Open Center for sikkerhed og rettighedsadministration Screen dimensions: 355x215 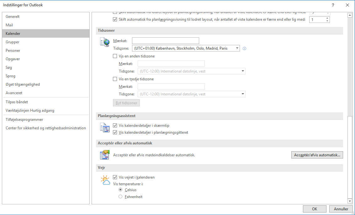coord(46,128)
